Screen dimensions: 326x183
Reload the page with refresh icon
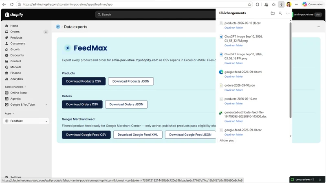[x=12, y=4]
